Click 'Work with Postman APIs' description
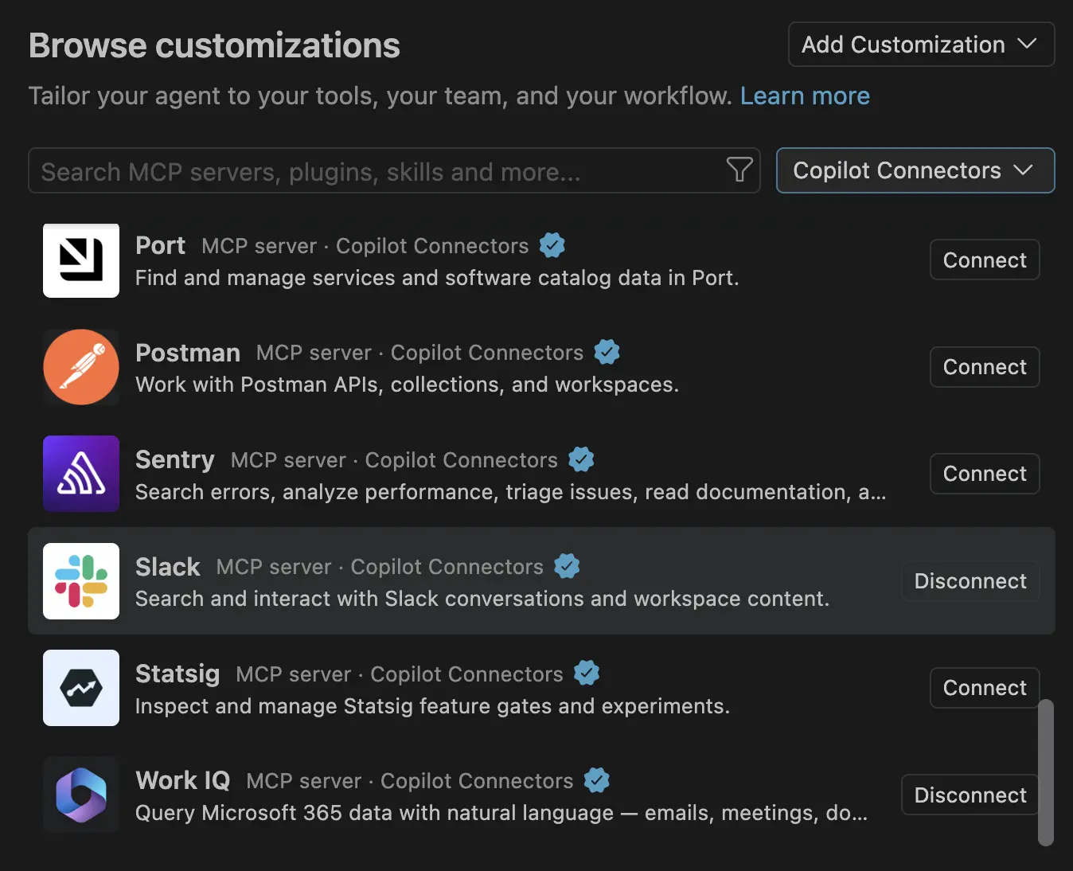Screen dimensions: 1073x871 coord(407,385)
